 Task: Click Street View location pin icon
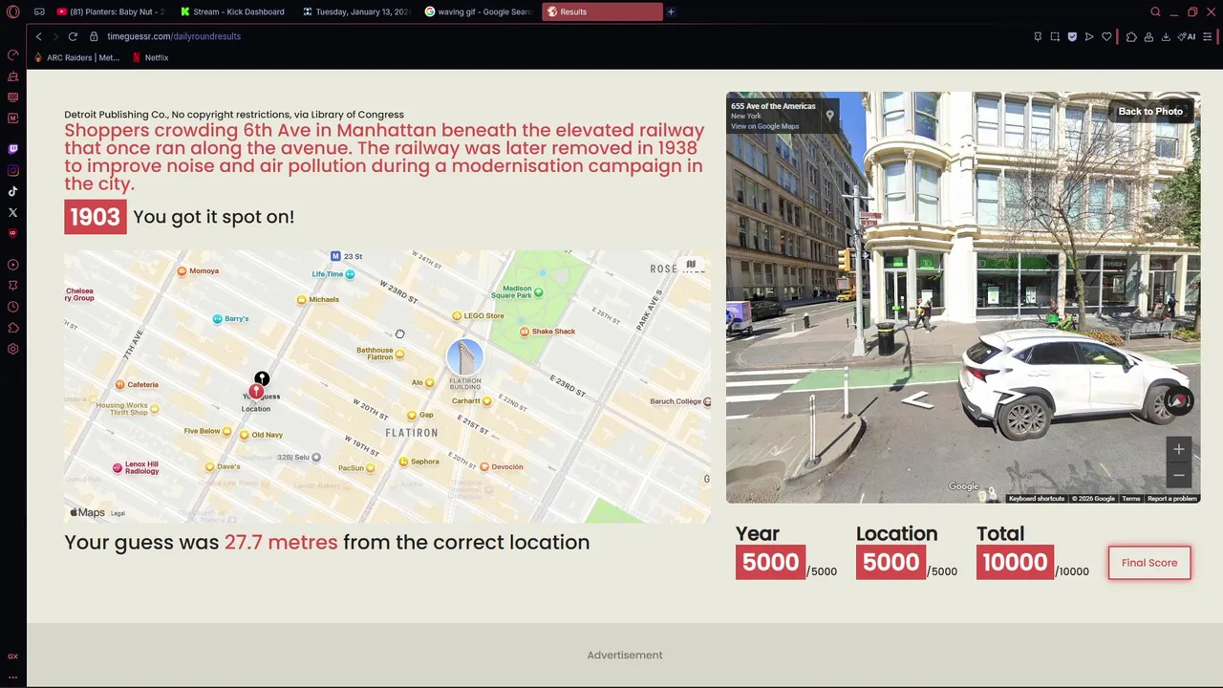click(829, 116)
